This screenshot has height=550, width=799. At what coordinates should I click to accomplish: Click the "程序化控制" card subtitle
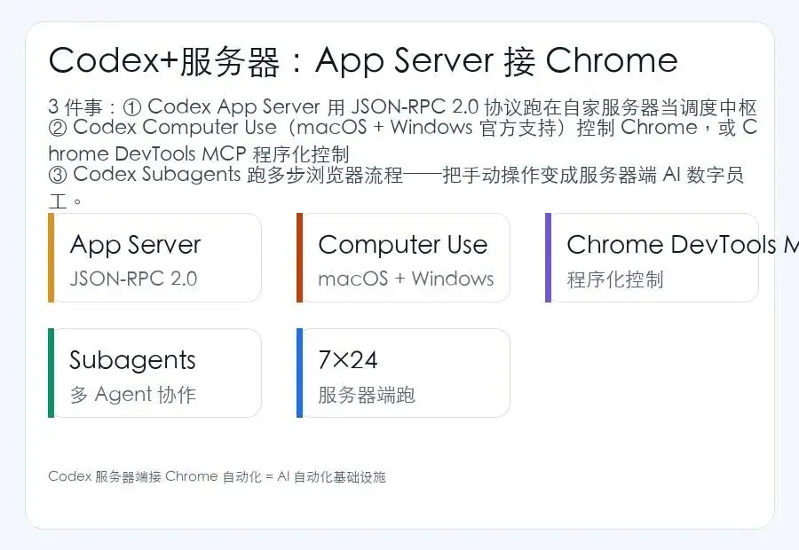[x=615, y=279]
